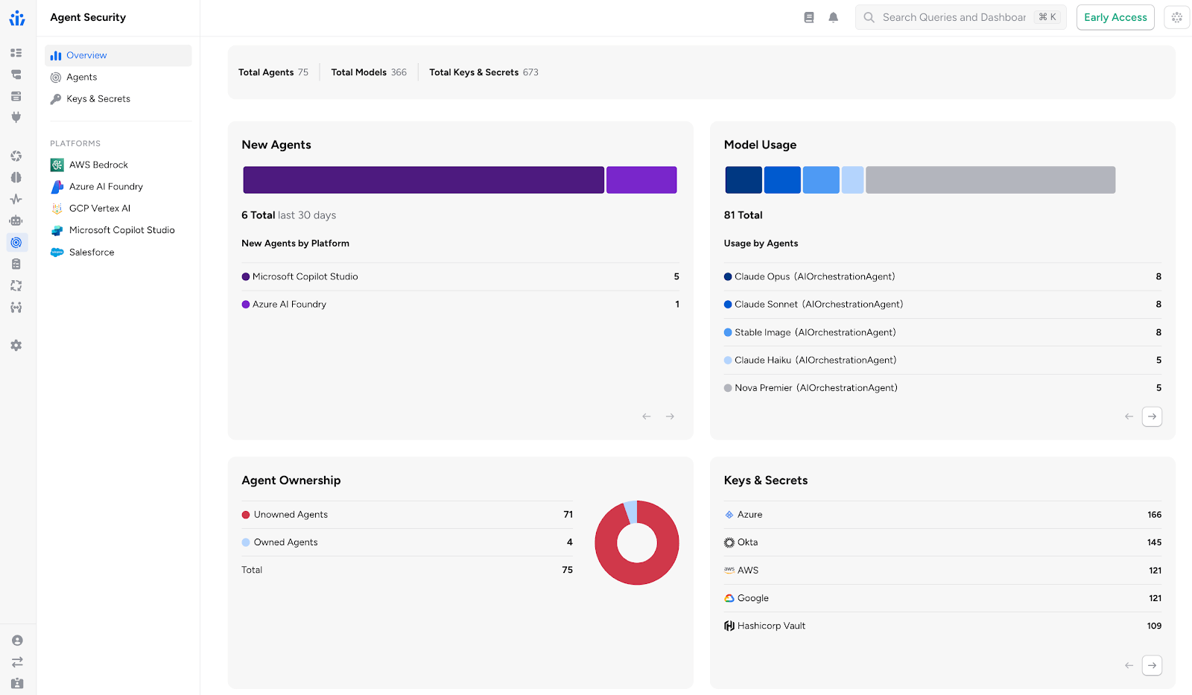This screenshot has width=1192, height=695.
Task: Open the Agents menu item
Action: 82,77
